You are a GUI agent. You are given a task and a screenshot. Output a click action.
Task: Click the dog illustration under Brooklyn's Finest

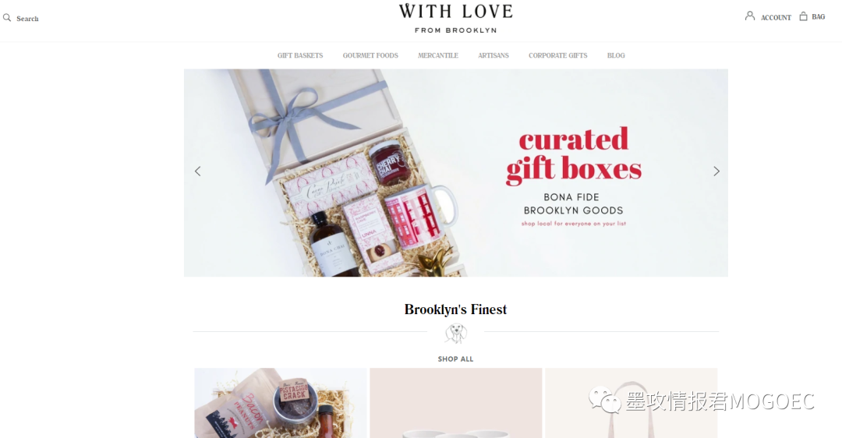click(456, 334)
